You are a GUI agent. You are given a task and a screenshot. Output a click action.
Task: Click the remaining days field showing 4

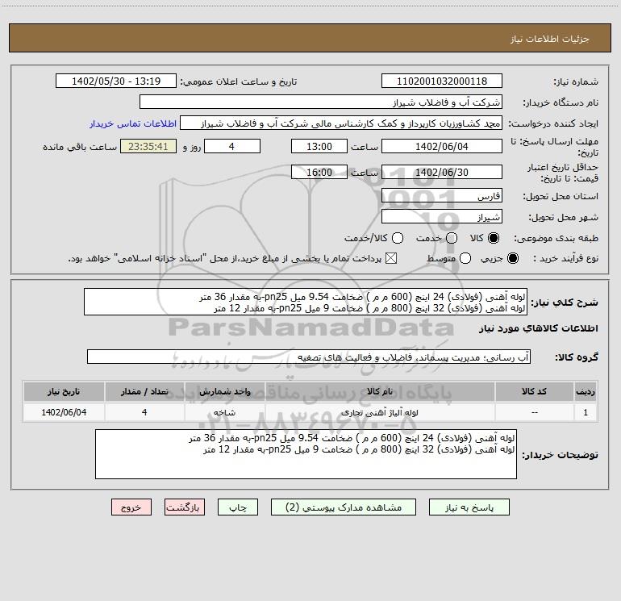(x=232, y=146)
